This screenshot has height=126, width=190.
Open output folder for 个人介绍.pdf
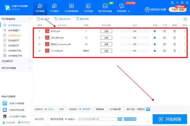[165, 51]
